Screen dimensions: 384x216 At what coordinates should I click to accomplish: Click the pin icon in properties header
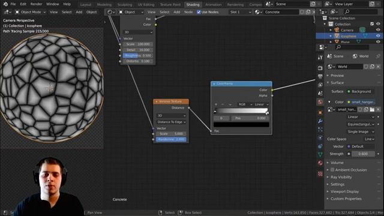click(378, 56)
